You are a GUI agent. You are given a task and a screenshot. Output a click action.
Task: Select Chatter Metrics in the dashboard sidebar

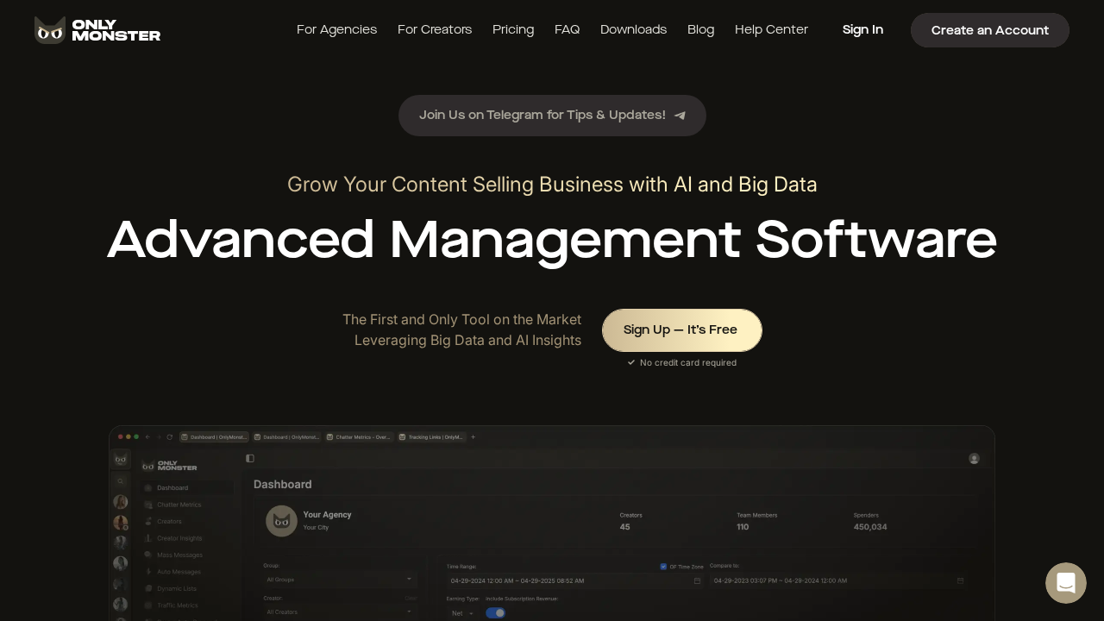click(179, 505)
